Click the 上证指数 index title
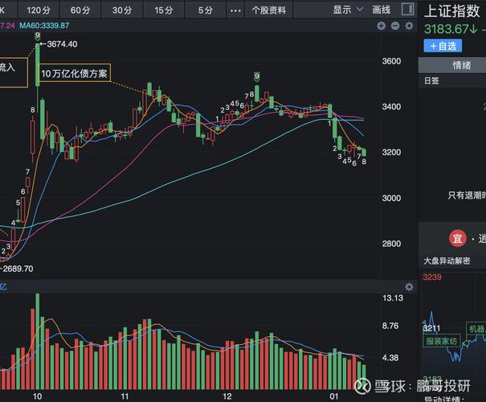Viewport: 486px width, 402px height. tap(452, 11)
